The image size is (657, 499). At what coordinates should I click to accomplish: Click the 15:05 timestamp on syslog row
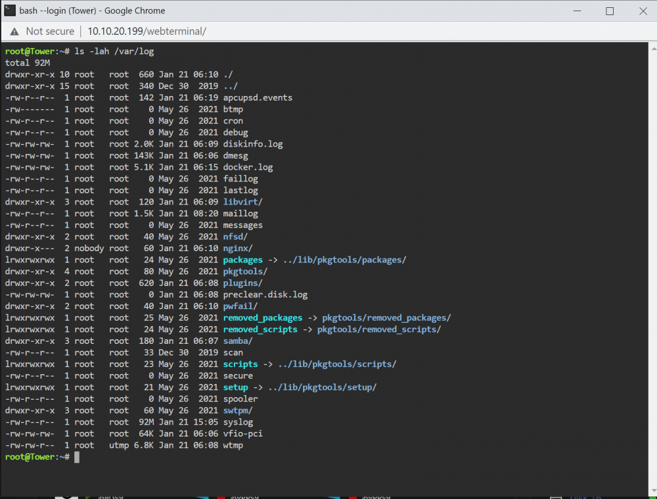pos(206,423)
